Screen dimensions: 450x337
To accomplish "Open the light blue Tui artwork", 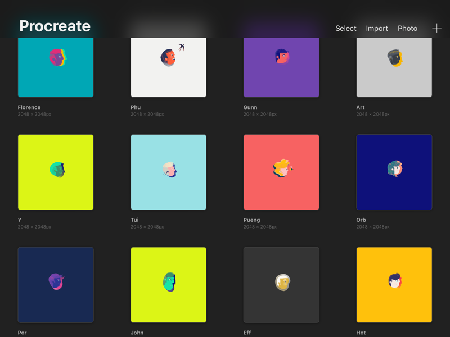I will pos(168,172).
